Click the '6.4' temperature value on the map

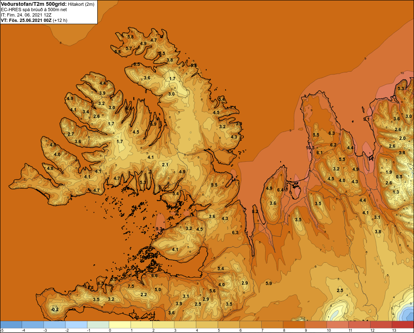[x=280, y=190]
